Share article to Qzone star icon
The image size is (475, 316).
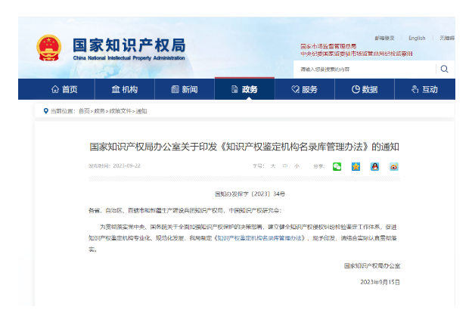355,166
